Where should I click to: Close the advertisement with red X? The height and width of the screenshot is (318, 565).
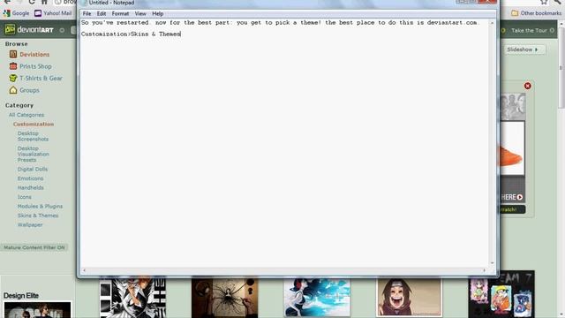[528, 86]
